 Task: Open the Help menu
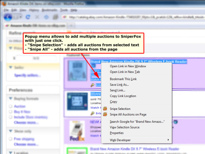coord(74,10)
